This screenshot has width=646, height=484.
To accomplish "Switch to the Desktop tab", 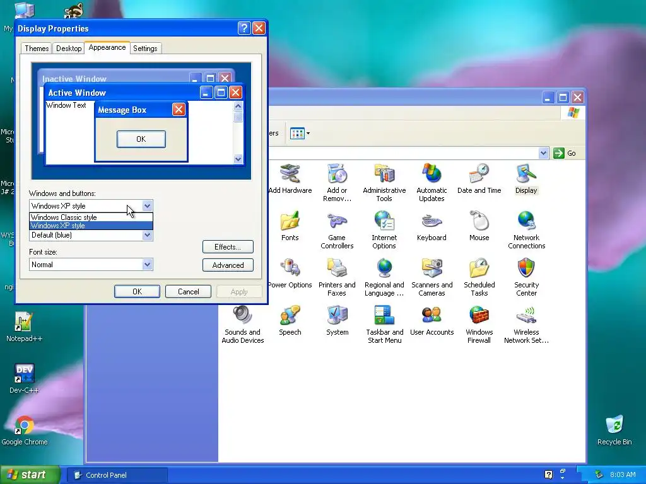I will 69,48.
